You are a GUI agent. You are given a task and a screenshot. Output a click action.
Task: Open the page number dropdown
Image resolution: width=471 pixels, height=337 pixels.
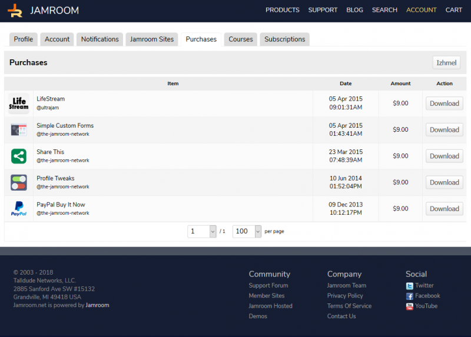pos(202,232)
